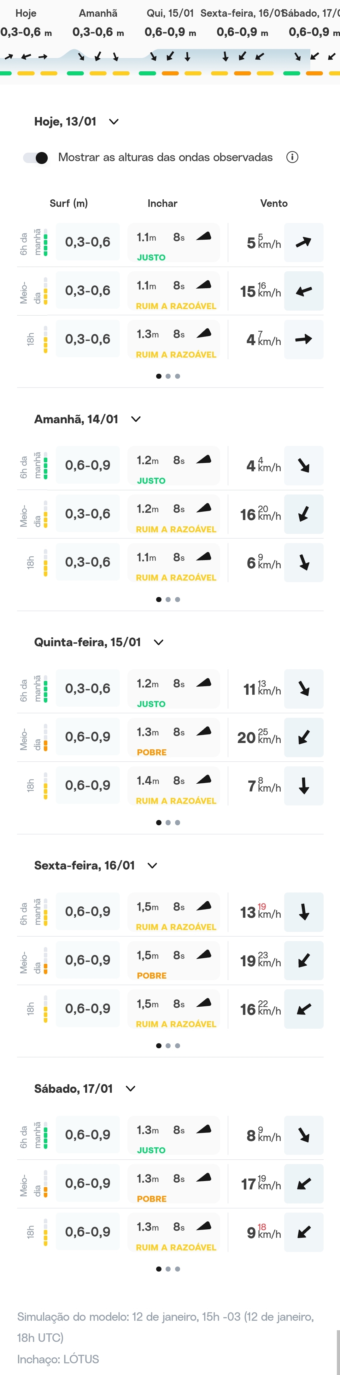The image size is (340, 1375).
Task: Collapse the Amanhã, 14/01 section
Action: 136,419
